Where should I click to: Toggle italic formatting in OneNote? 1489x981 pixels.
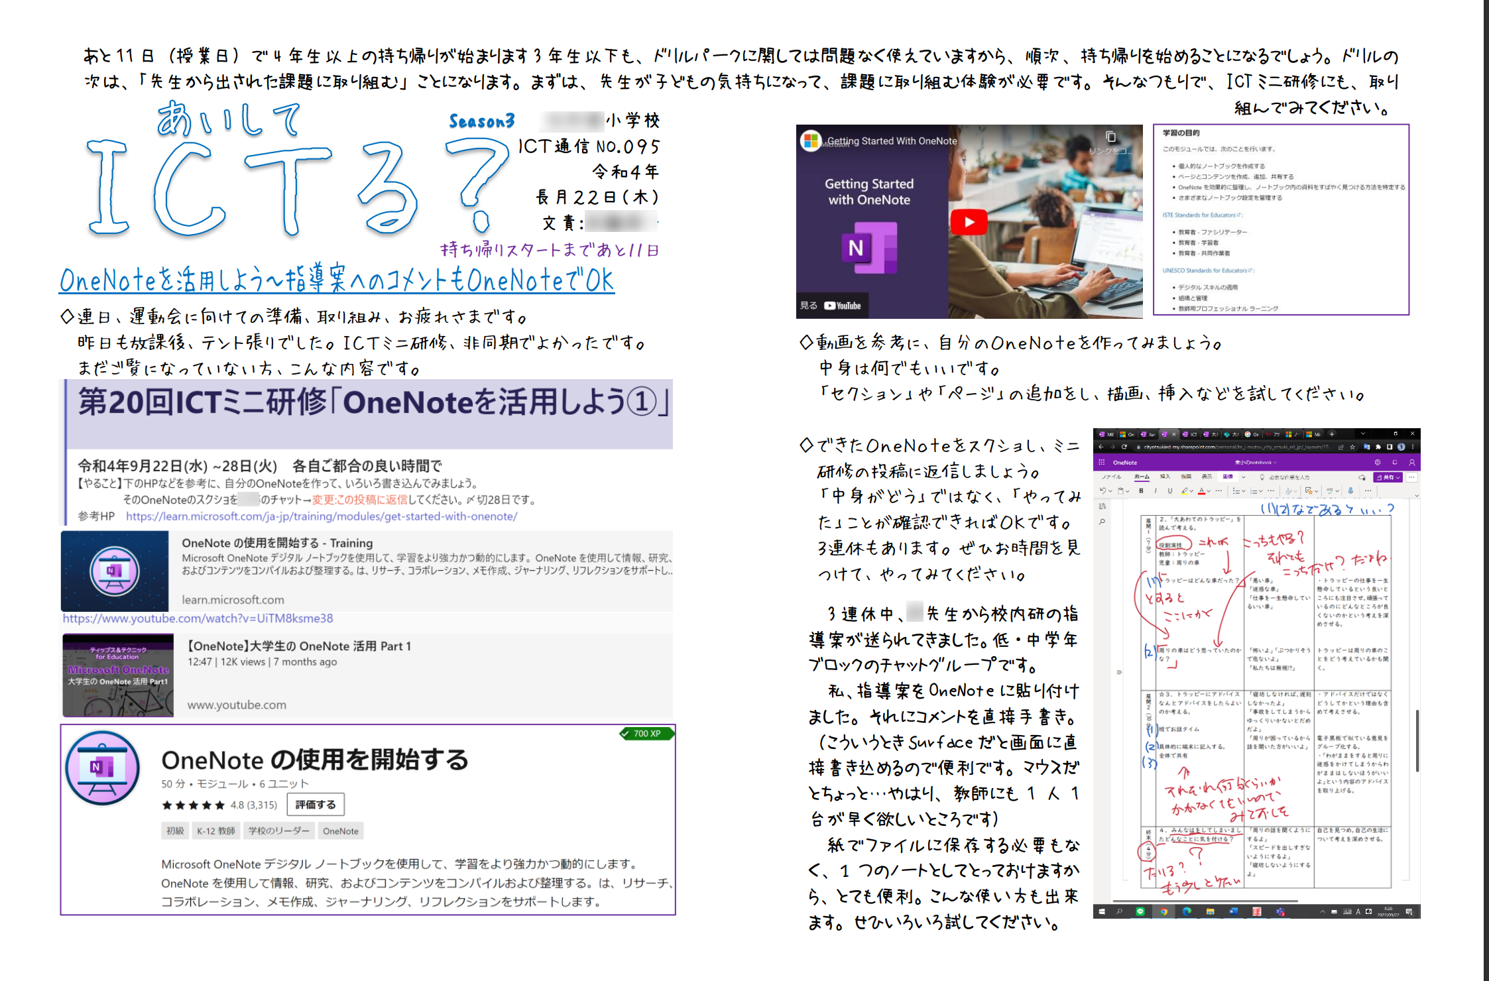point(1156,490)
